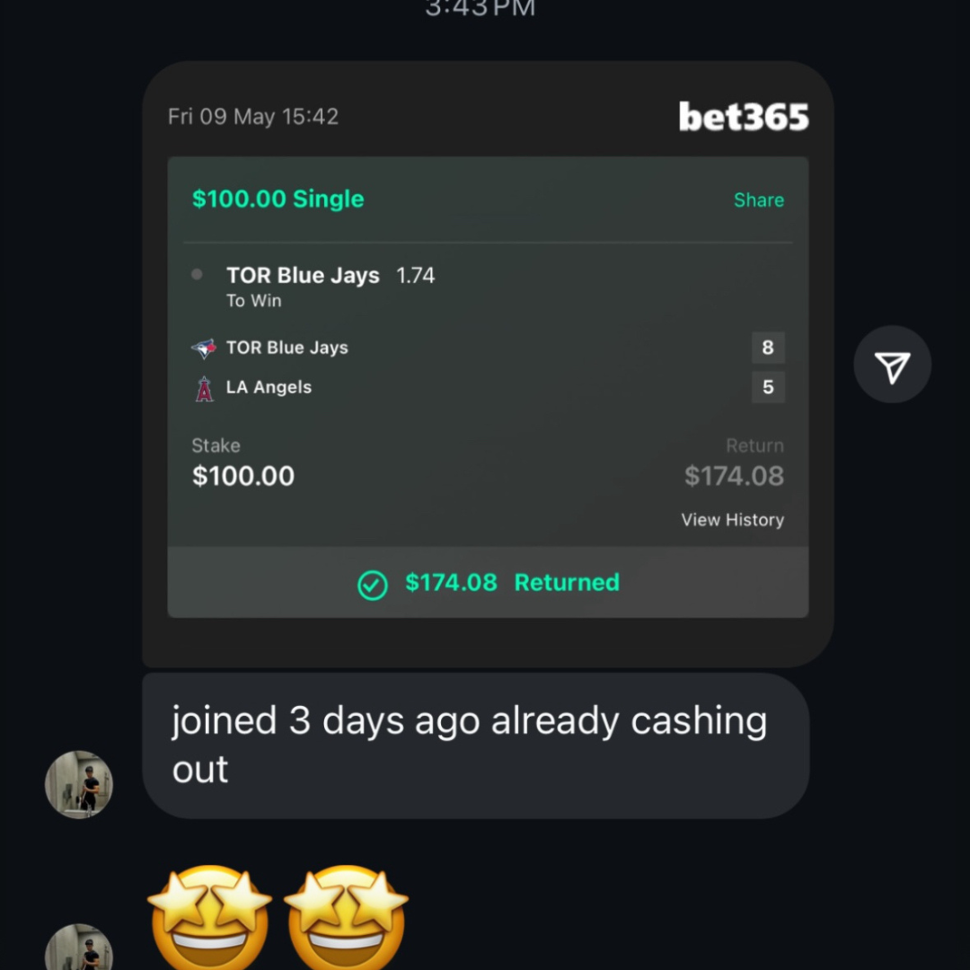This screenshot has height=970, width=970.
Task: Tap the LA Angels team logo
Action: [205, 388]
